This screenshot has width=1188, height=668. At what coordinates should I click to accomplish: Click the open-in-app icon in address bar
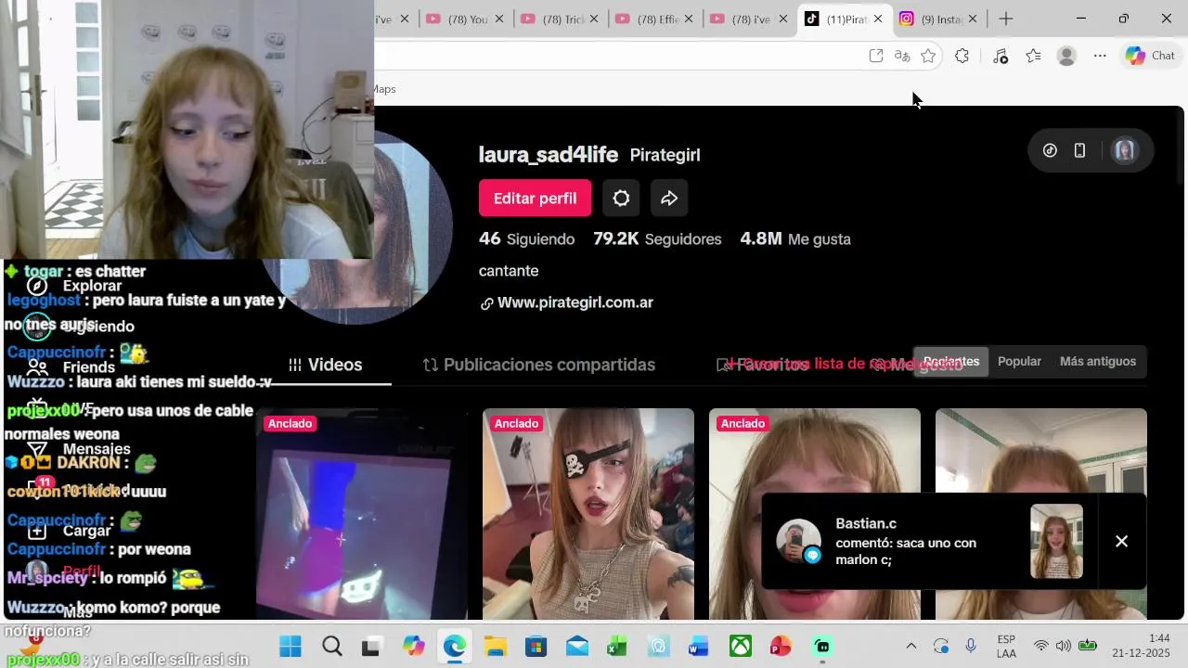tap(875, 56)
